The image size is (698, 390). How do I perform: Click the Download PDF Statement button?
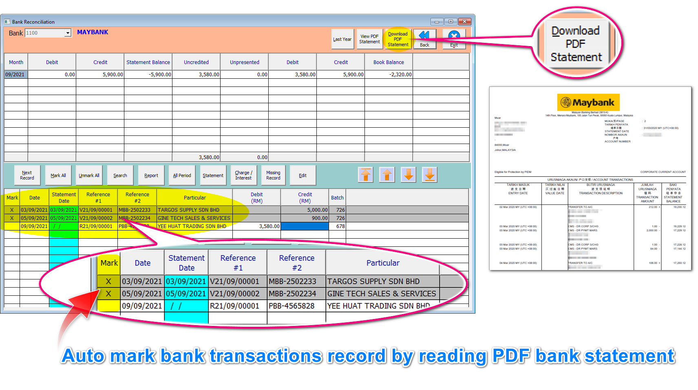point(398,38)
